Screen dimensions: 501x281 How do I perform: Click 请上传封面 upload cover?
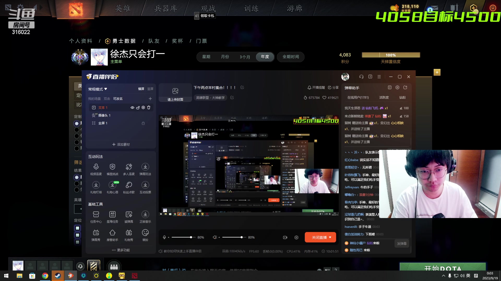(175, 93)
